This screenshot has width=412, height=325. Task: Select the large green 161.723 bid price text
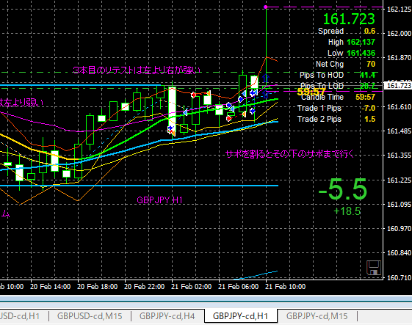click(x=349, y=19)
